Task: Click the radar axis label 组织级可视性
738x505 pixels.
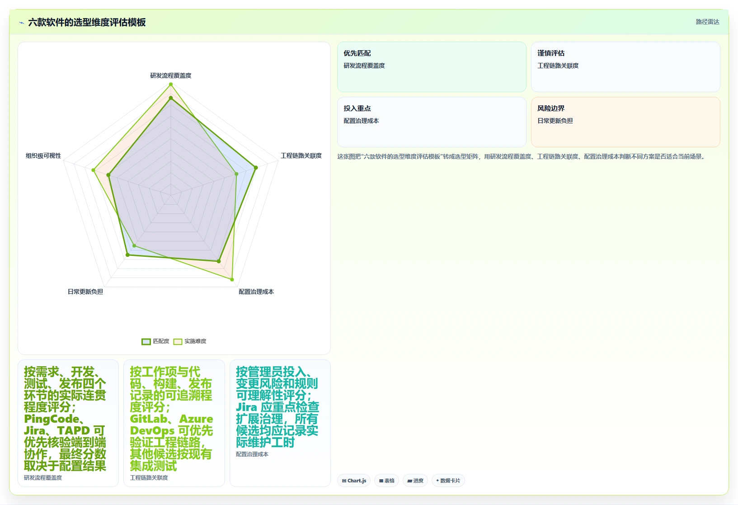Action: (43, 156)
